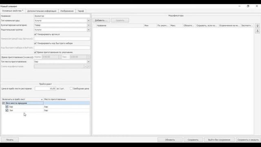Click the Обязате... column header
The image size is (261, 147).
pos(189,25)
